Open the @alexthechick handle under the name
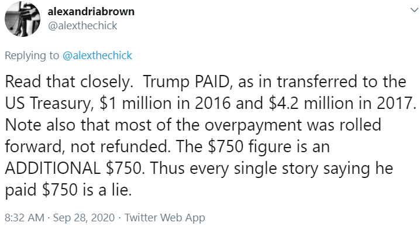Image resolution: width=420 pixels, height=226 pixels. coord(82,26)
